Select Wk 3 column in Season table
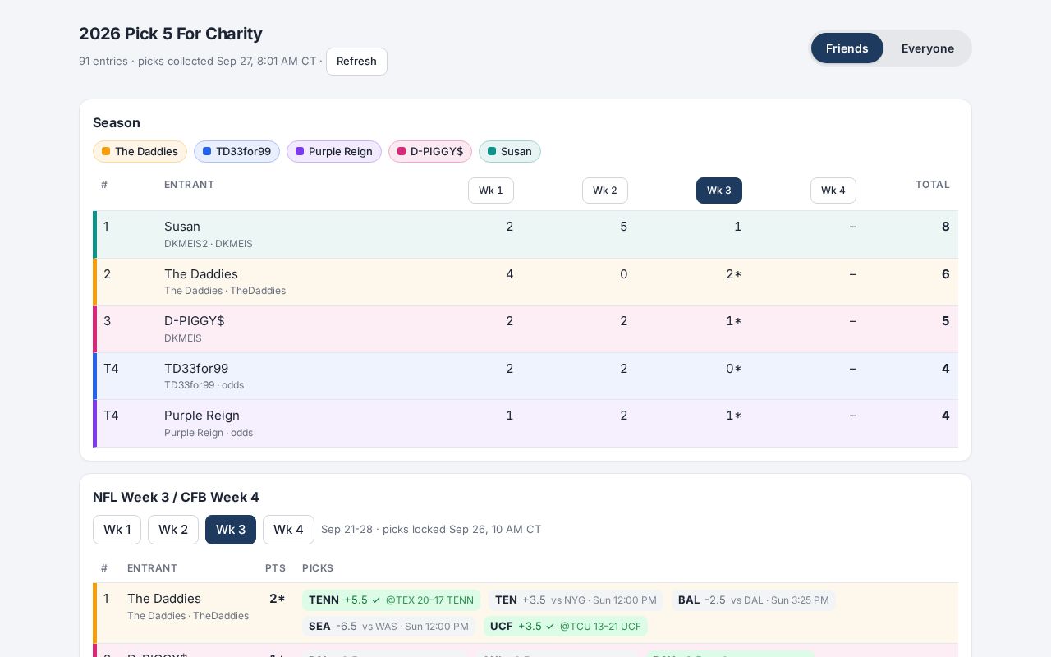 coord(719,191)
